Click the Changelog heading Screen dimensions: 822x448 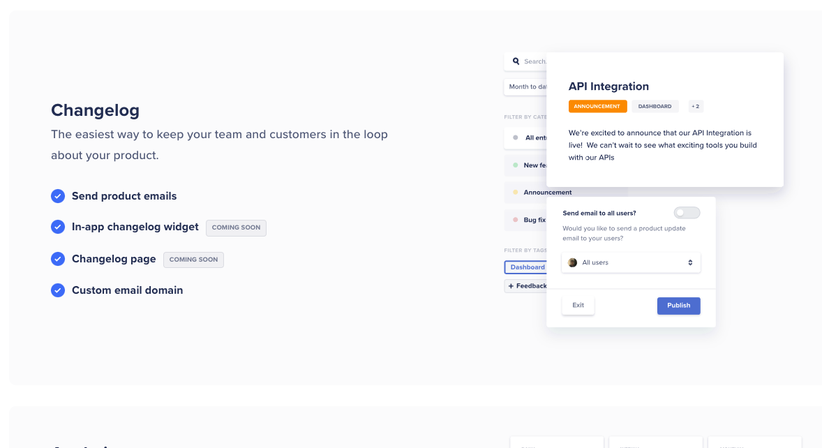(x=95, y=110)
